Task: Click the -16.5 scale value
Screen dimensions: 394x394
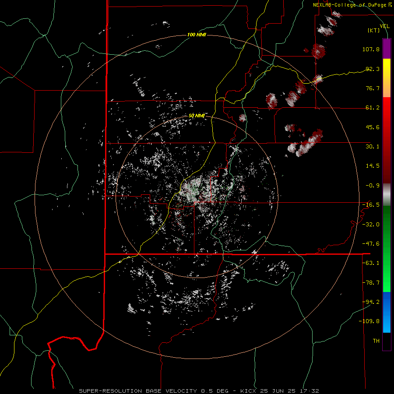Action: (x=371, y=205)
